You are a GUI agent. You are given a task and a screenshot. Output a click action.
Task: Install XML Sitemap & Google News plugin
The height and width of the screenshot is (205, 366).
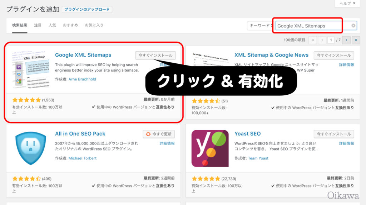(x=334, y=55)
